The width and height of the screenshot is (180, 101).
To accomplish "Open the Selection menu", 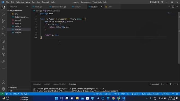I will coord(20,2).
